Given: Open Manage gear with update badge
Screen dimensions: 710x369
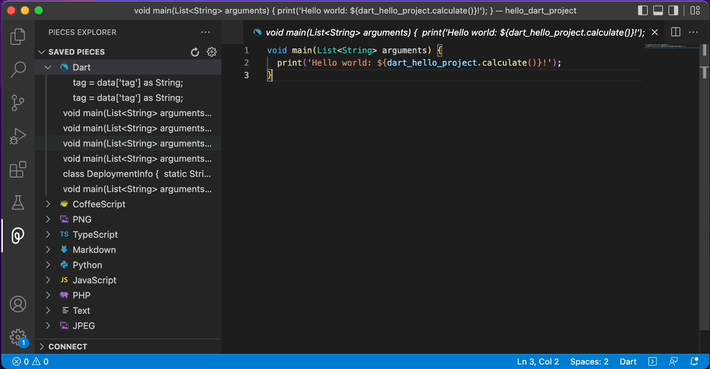Looking at the screenshot, I should tap(18, 337).
